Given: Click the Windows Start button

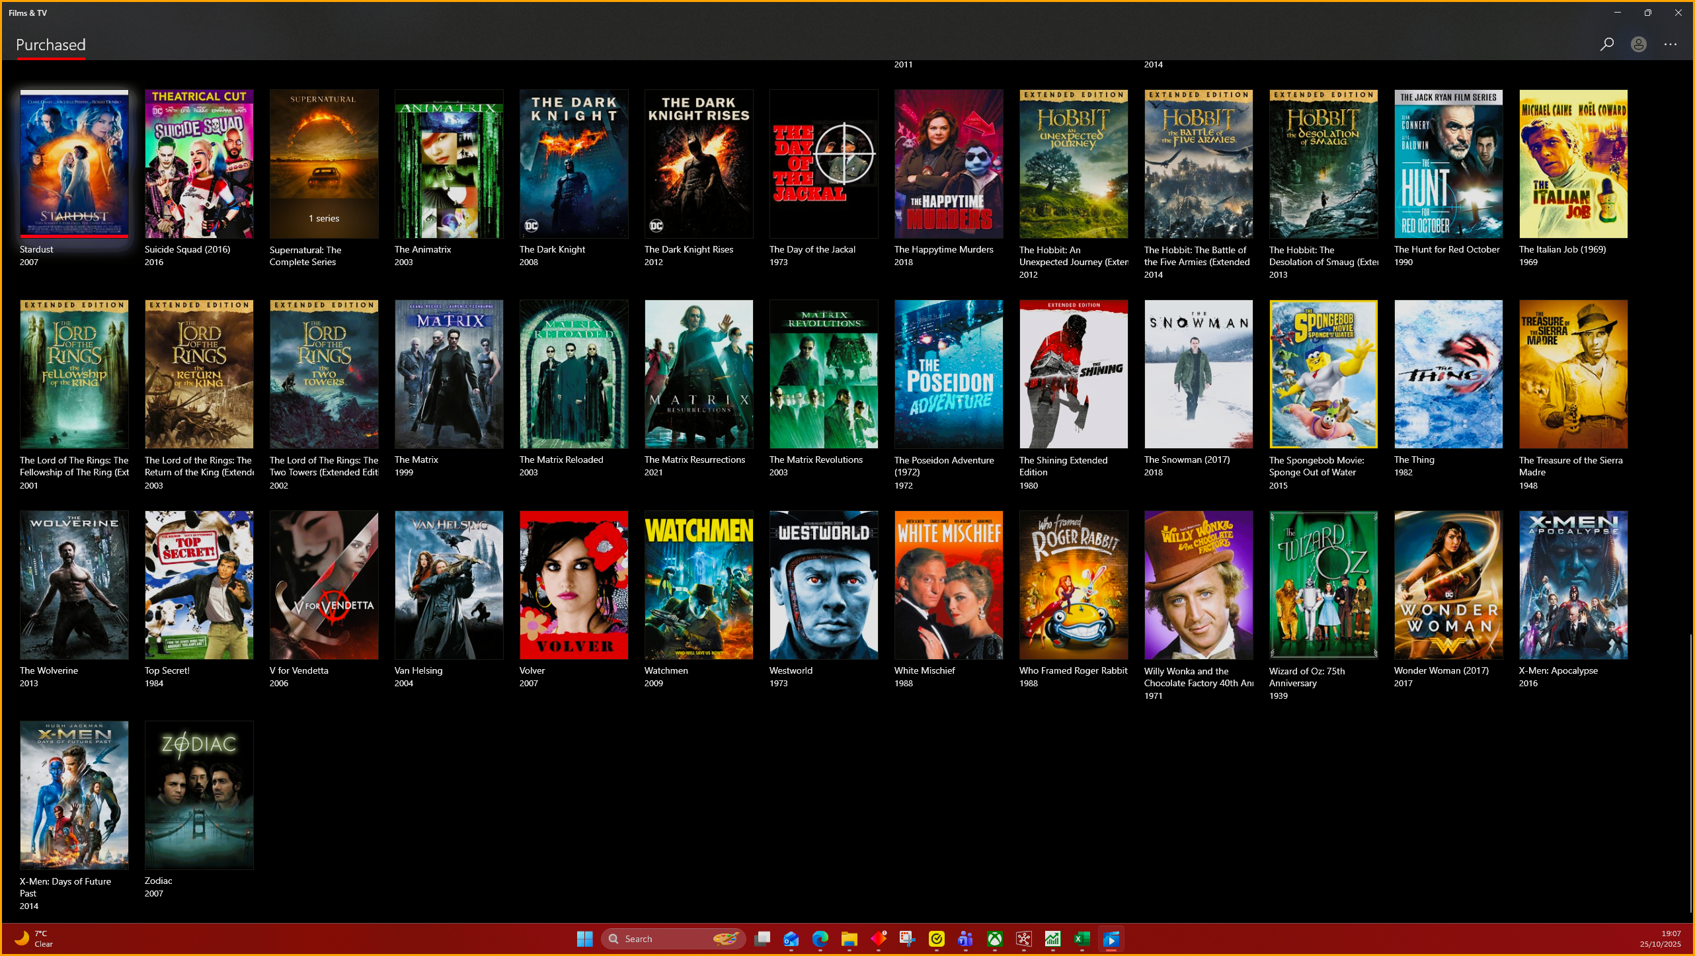Looking at the screenshot, I should (584, 939).
